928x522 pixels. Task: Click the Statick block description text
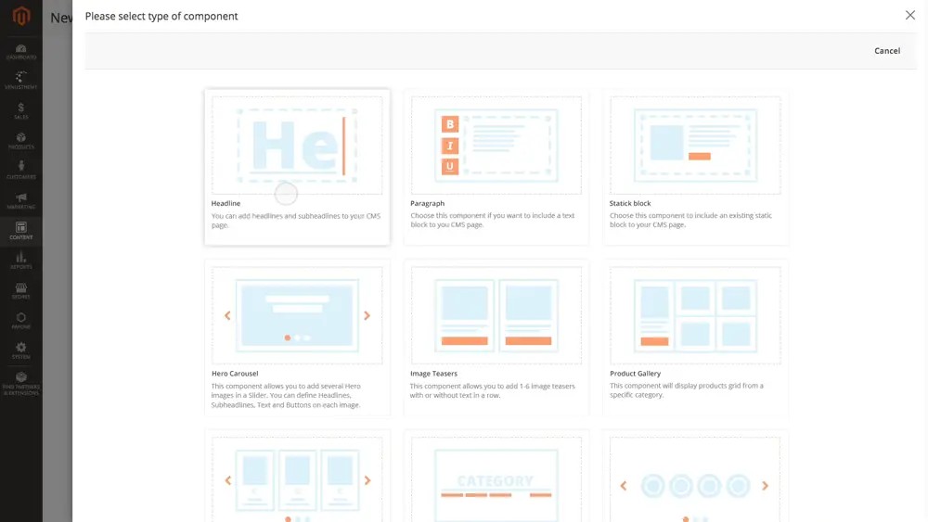[x=690, y=220]
